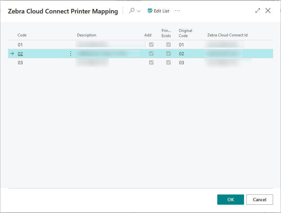
Task: Click the Printer Exists column header
Action: [x=166, y=33]
